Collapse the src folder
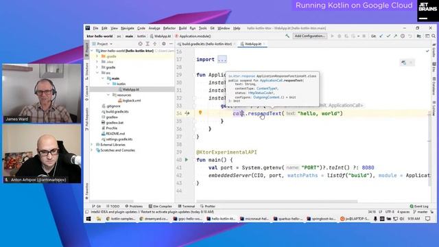This screenshot has width=439, height=247. coord(97,73)
